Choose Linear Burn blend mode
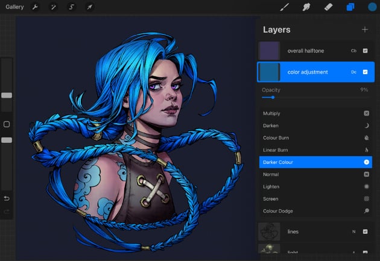 [x=315, y=150]
